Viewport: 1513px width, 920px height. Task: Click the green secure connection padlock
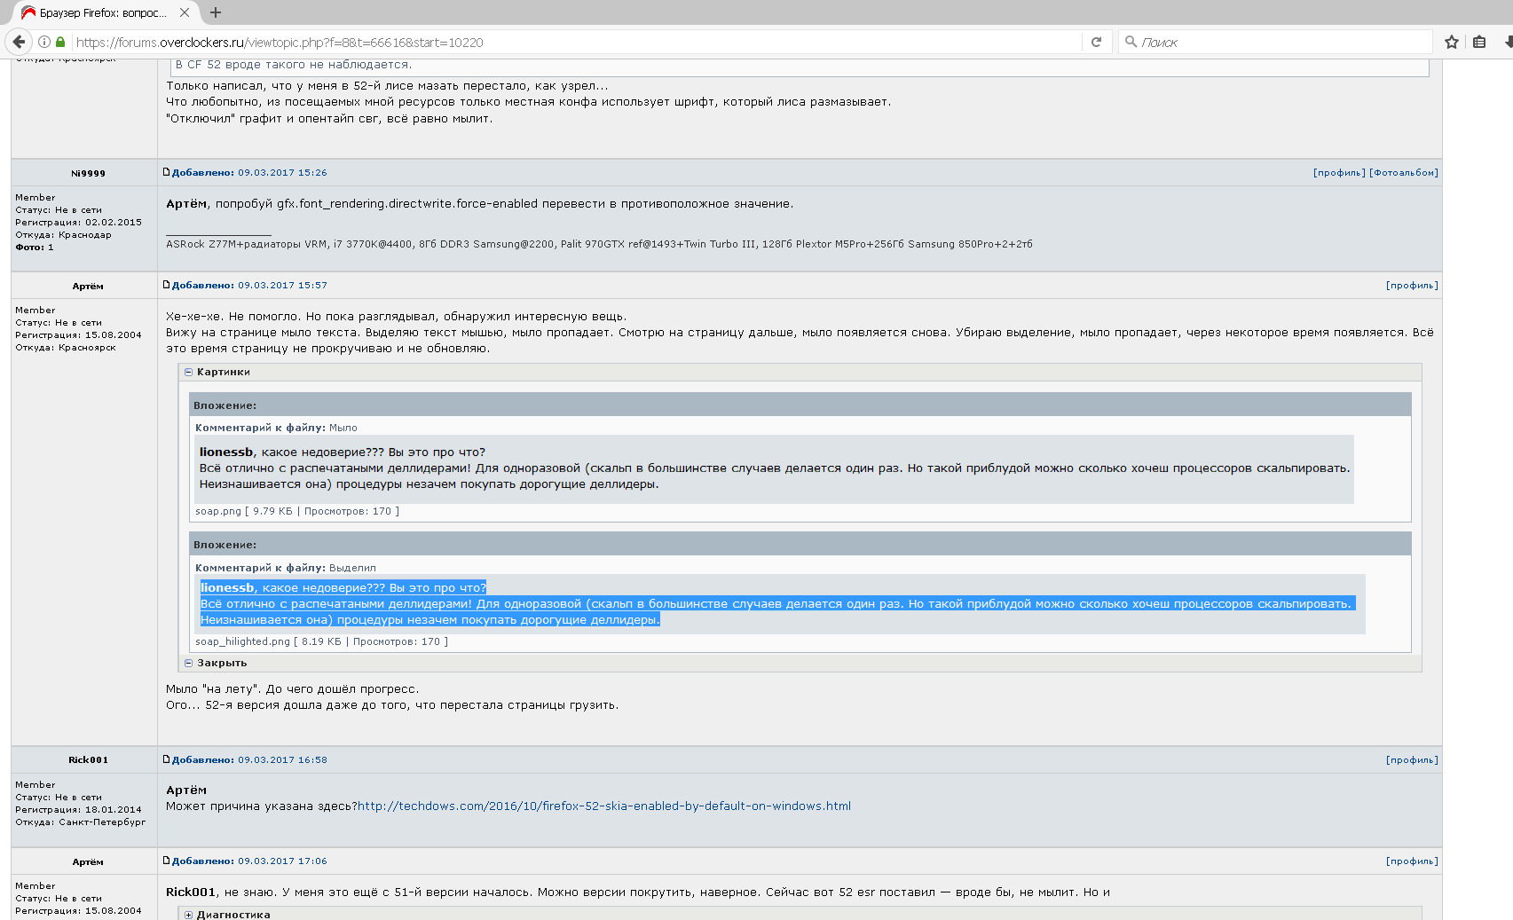[x=60, y=42]
